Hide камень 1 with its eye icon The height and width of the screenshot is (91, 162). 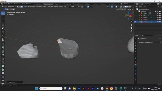pos(158,17)
